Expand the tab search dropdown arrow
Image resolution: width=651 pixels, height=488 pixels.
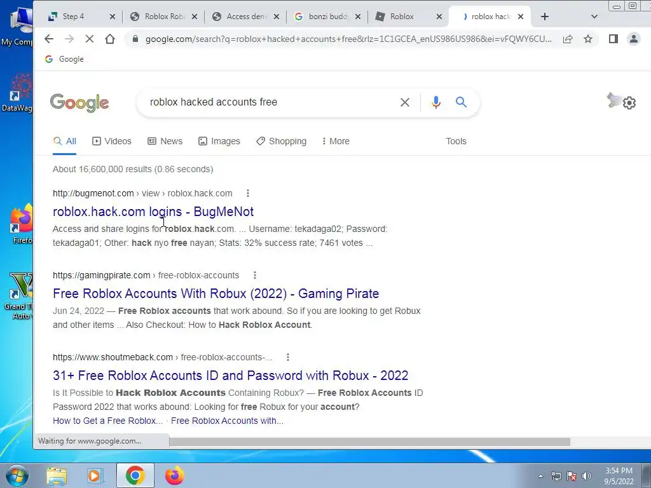(594, 17)
